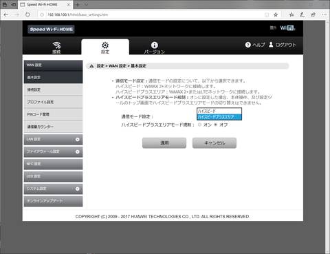Open the NFC設定 section
330x254 pixels.
53,164
